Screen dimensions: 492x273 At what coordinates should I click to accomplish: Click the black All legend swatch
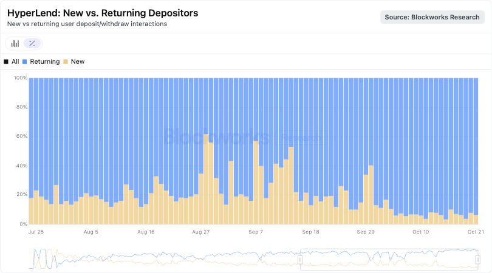(6, 62)
